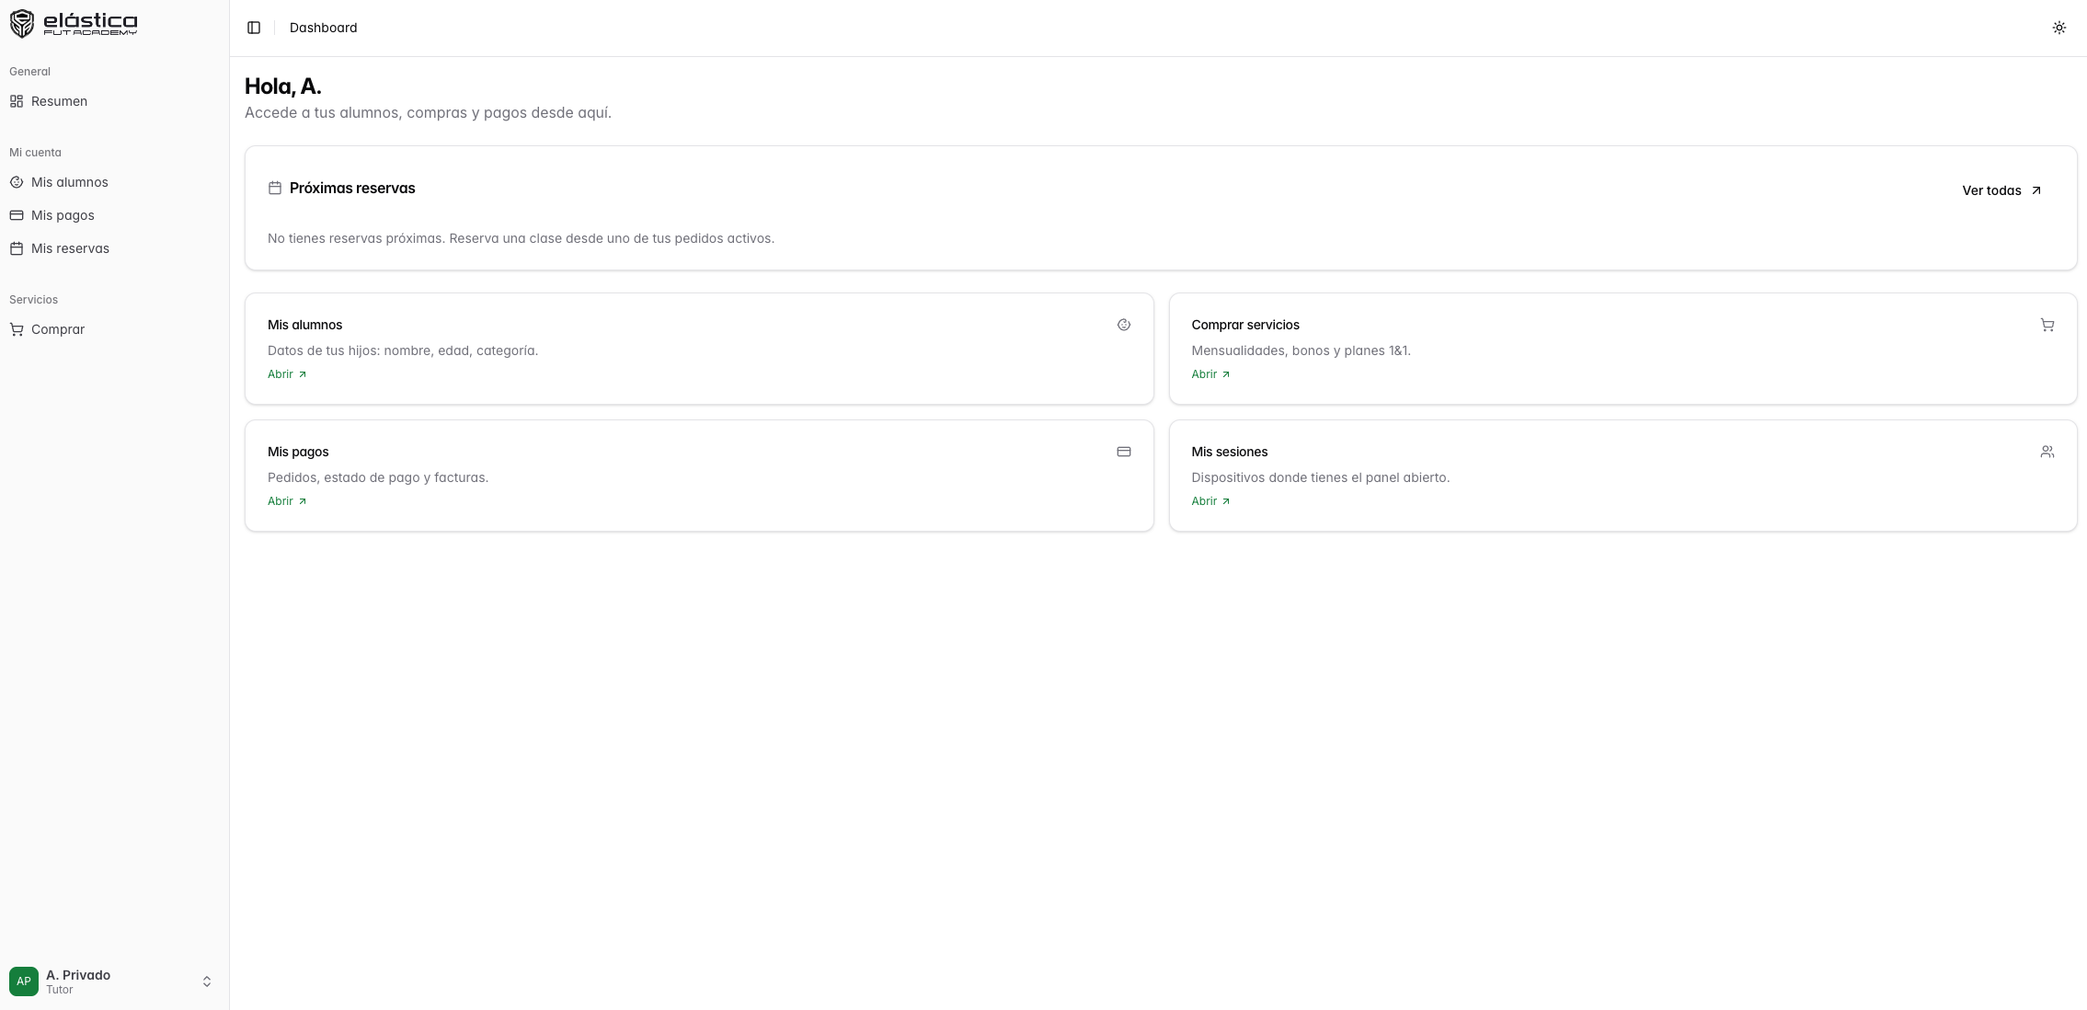2087x1010 pixels.
Task: Click the Mis sesiones card title
Action: (x=1230, y=452)
